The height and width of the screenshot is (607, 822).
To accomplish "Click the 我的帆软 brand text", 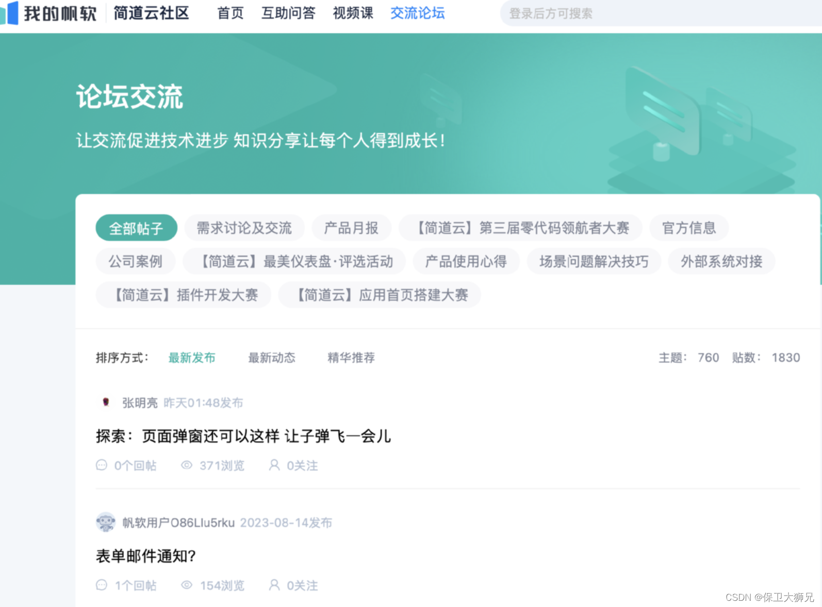I will click(x=60, y=13).
